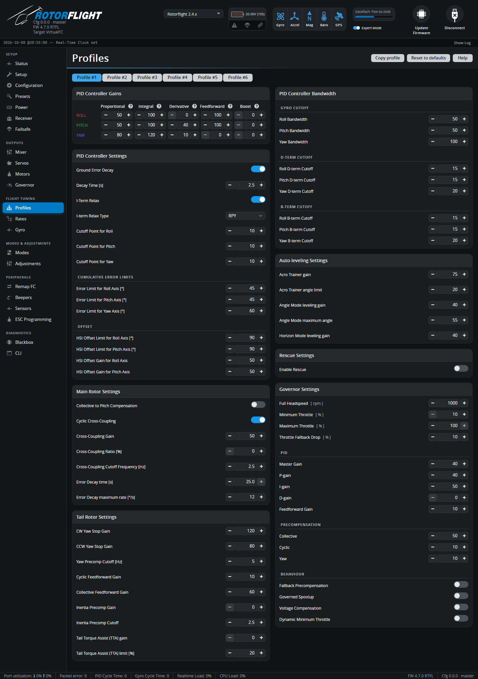Enable Dynamic Minimum Throttle
The image size is (478, 679).
(461, 618)
